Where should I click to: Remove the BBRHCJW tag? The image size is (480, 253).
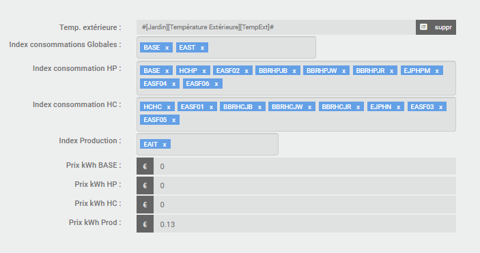tap(309, 107)
